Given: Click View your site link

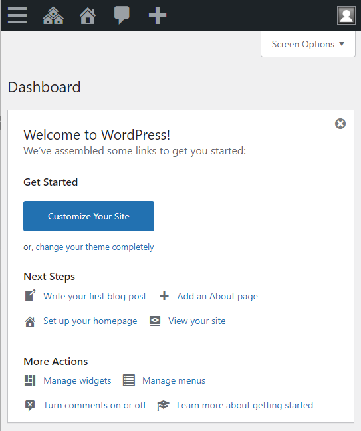Looking at the screenshot, I should 197,321.
